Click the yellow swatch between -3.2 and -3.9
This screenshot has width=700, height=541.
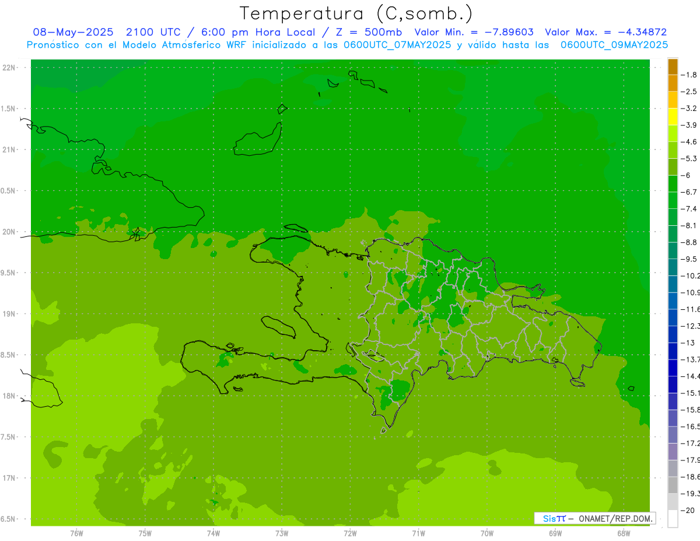coord(673,117)
